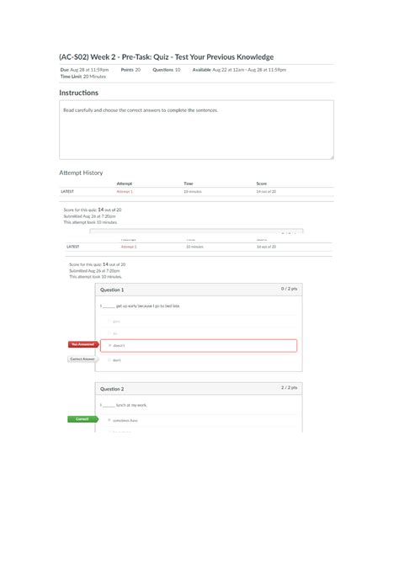399x564 pixels.
Task: Select the "do" radio option in Question 1
Action: click(x=109, y=333)
